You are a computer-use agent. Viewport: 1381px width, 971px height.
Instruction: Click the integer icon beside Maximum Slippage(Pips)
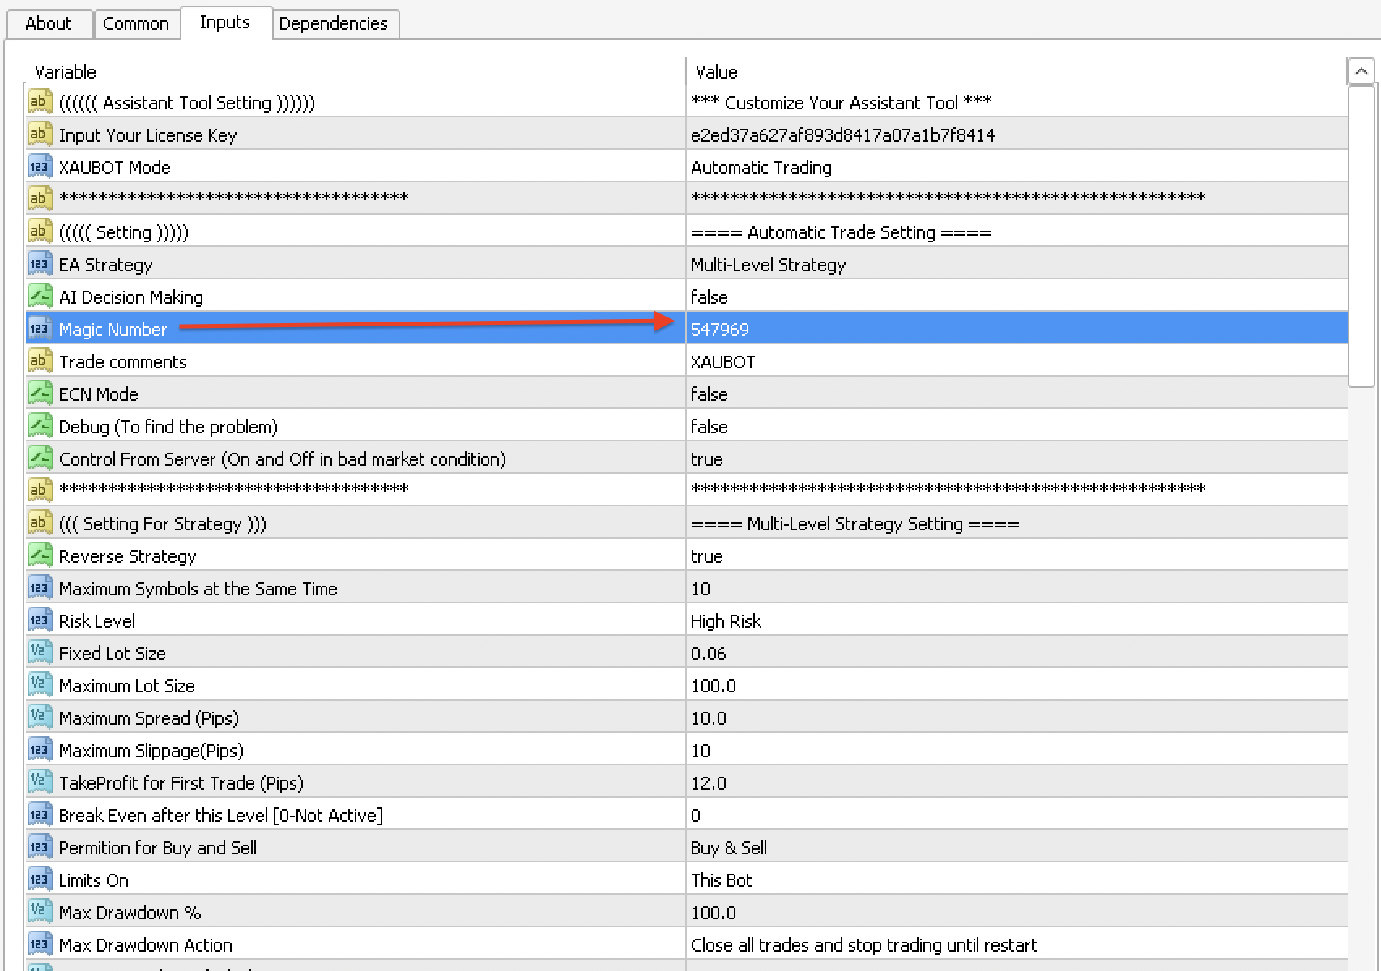tap(40, 750)
